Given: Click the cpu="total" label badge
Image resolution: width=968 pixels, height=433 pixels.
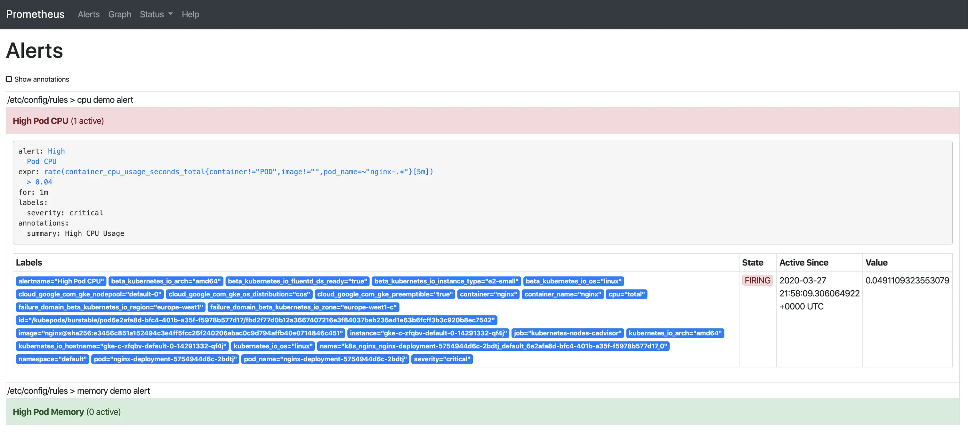Looking at the screenshot, I should click(626, 294).
